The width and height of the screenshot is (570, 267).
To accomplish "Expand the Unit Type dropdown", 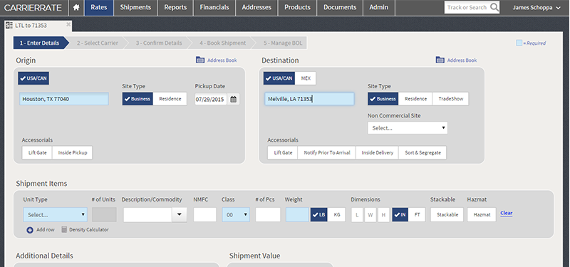I will (56, 215).
